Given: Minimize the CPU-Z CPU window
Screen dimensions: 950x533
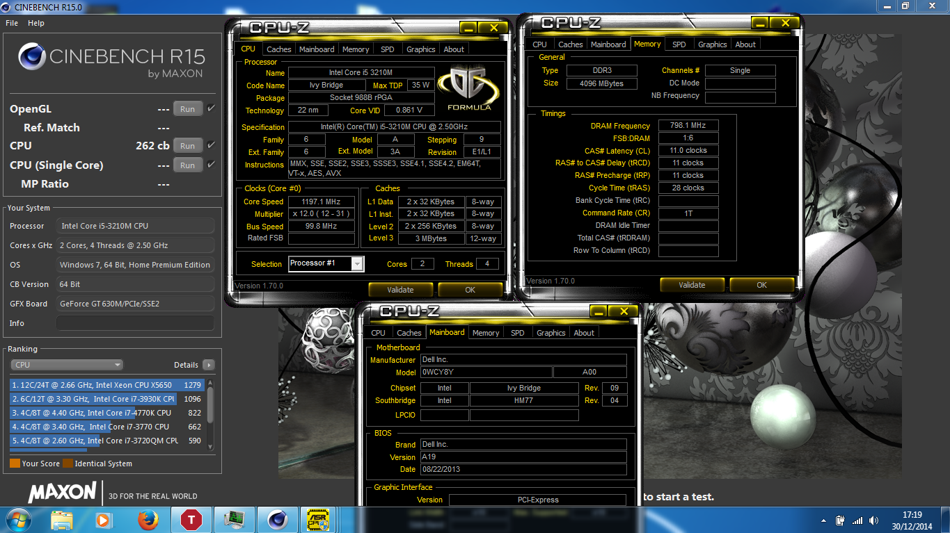Looking at the screenshot, I should 468,28.
